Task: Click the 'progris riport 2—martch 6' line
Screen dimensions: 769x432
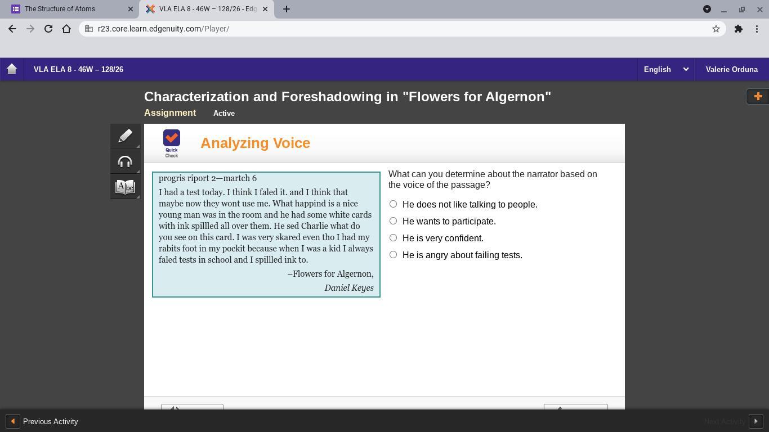Action: (x=208, y=178)
